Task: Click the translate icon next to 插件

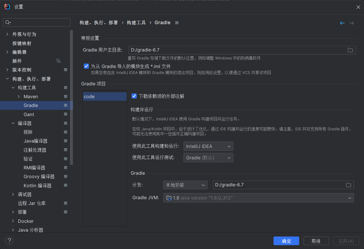Action: [x=58, y=61]
